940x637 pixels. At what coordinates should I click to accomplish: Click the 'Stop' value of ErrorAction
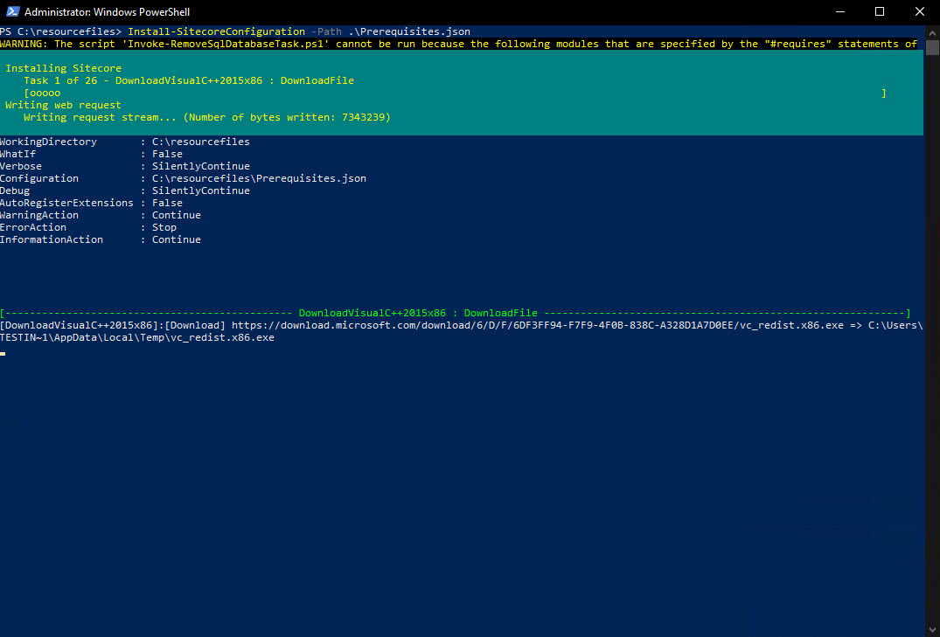coord(164,227)
